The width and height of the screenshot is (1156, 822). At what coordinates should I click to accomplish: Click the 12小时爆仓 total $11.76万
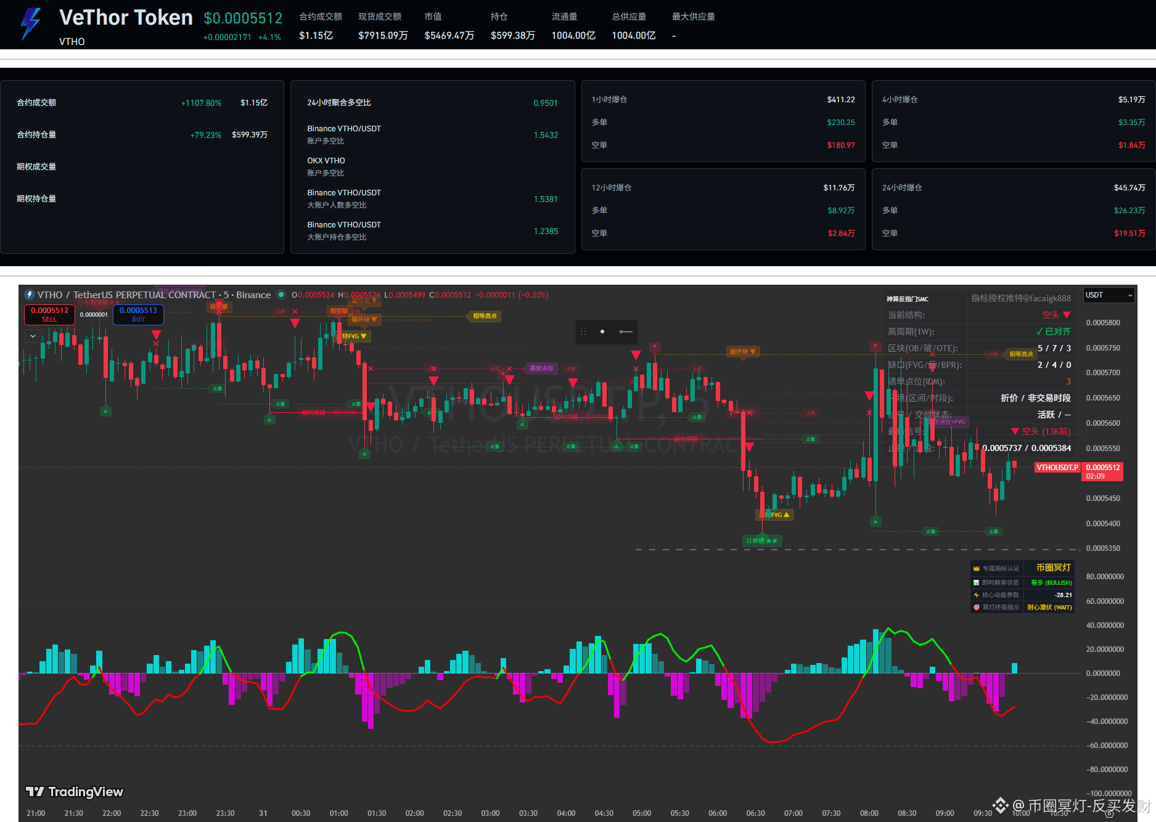click(839, 187)
